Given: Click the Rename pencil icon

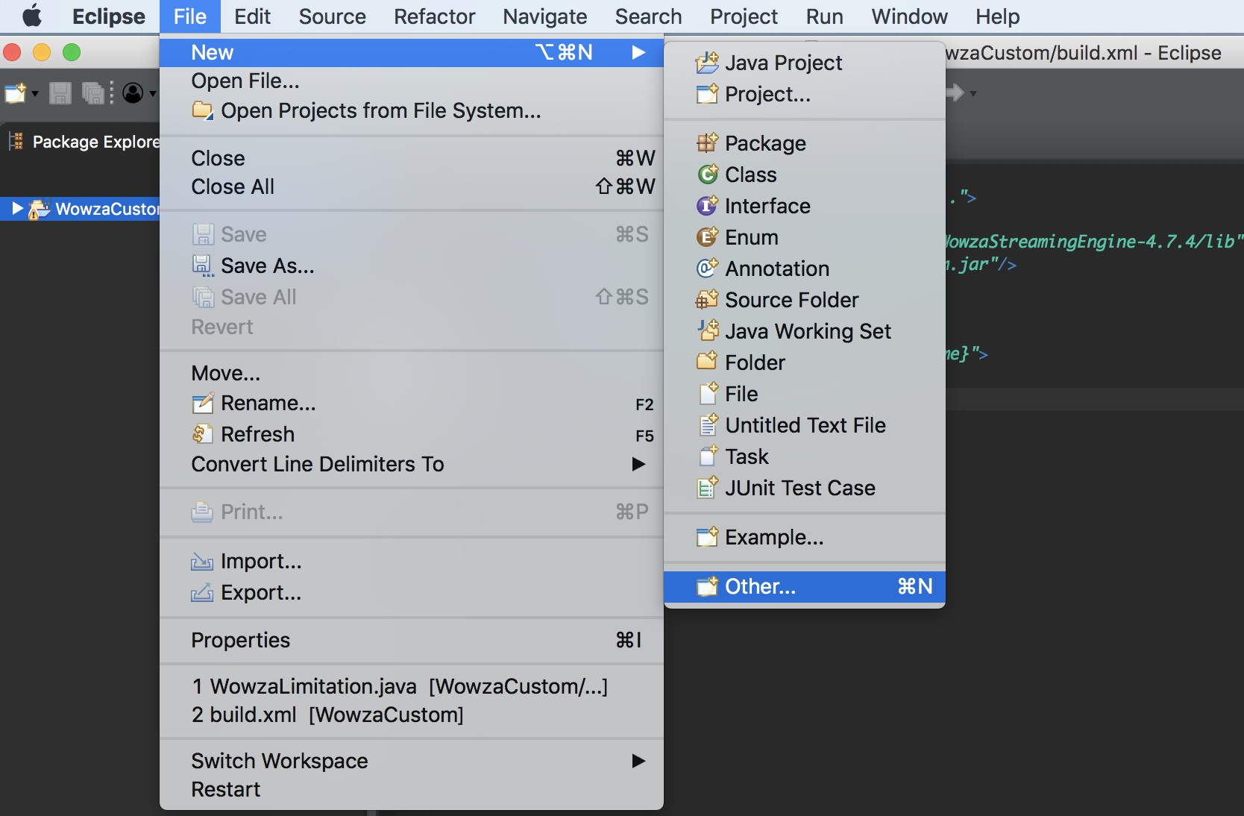Looking at the screenshot, I should click(203, 403).
